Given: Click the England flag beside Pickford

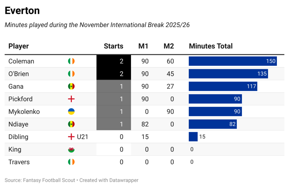Looking at the screenshot, I should tap(71, 99).
